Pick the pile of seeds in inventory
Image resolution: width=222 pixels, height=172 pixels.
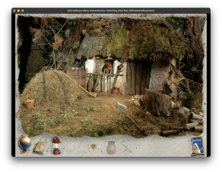pyautogui.click(x=94, y=146)
